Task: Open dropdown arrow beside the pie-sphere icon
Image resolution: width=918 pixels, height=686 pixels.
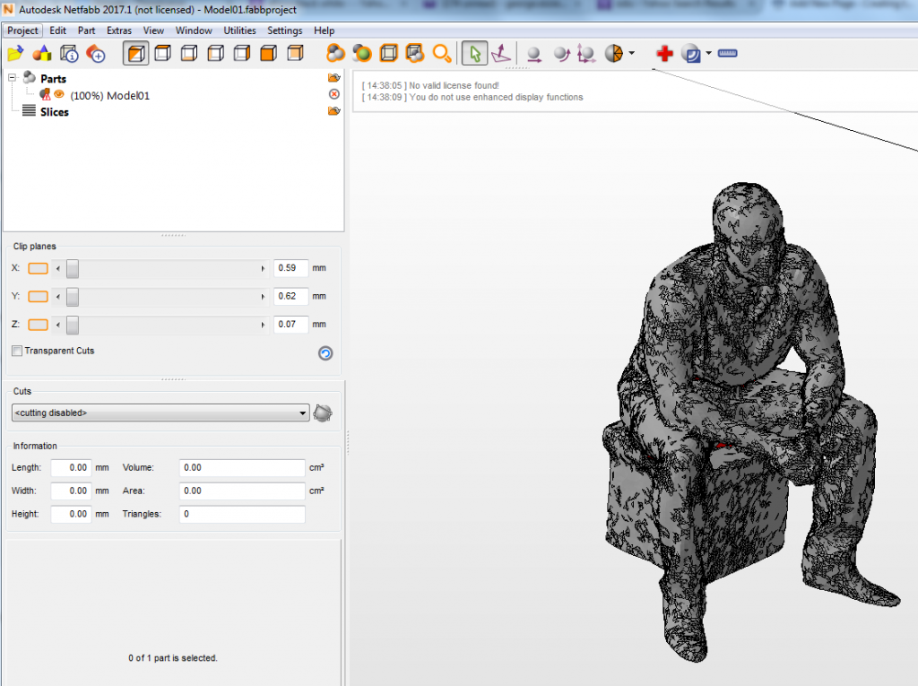Action: click(632, 54)
